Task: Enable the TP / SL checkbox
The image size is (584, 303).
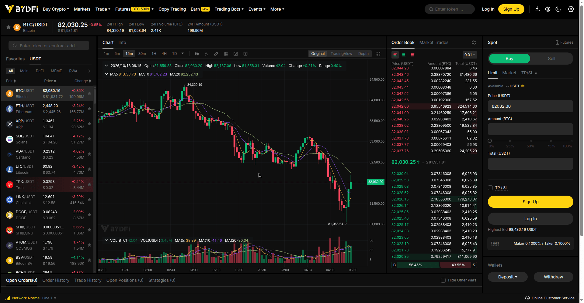Action: pyautogui.click(x=490, y=188)
